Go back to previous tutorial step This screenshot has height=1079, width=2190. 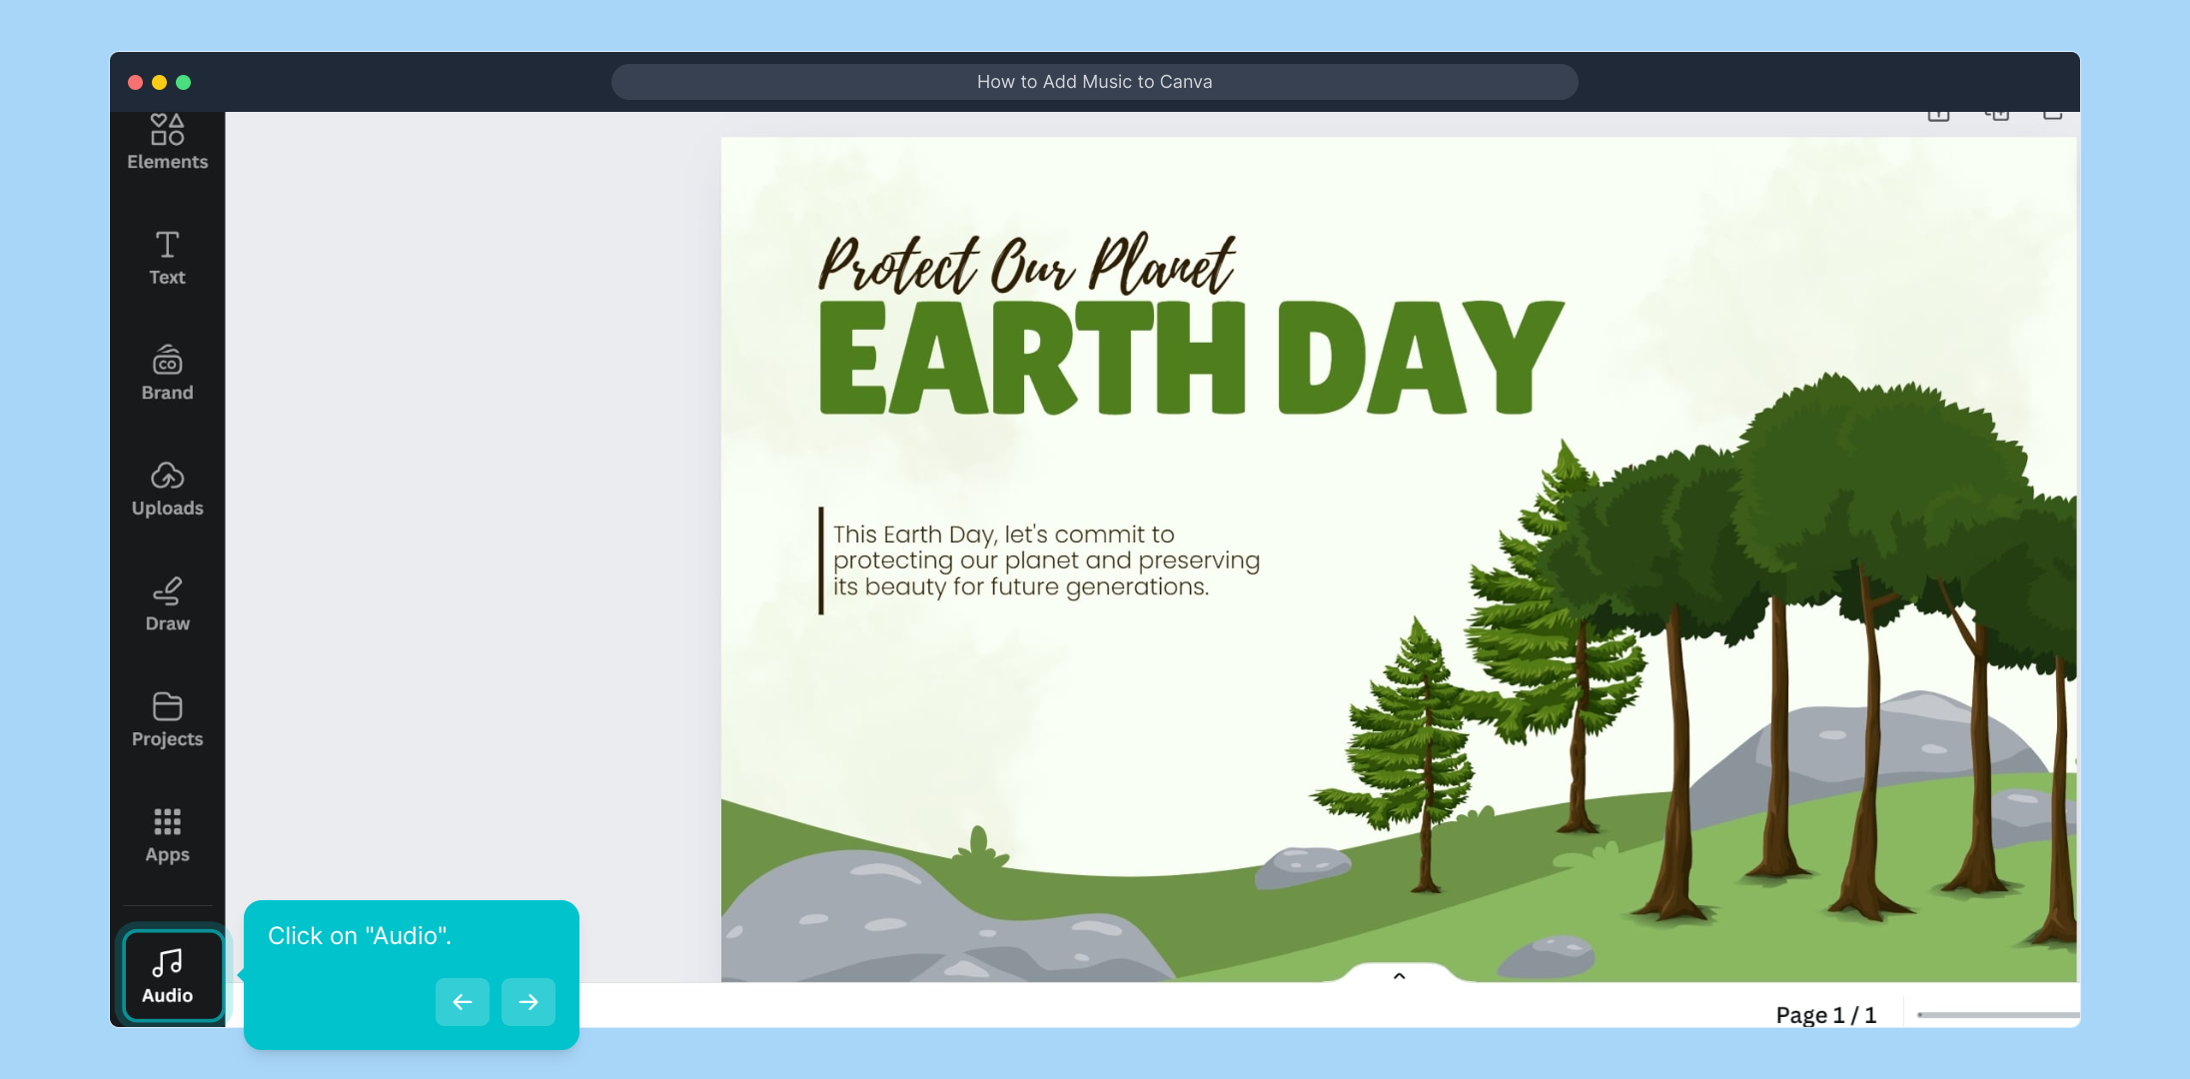pyautogui.click(x=462, y=1001)
